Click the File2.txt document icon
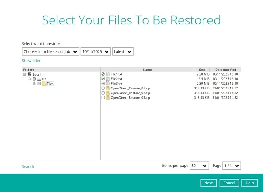Screen dimensions: 263x192 [108, 79]
